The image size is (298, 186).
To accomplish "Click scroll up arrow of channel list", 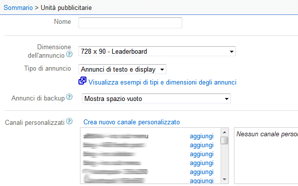I will [x=224, y=132].
